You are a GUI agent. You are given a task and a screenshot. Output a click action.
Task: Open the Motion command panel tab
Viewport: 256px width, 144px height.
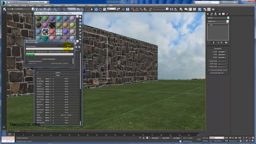click(x=220, y=14)
